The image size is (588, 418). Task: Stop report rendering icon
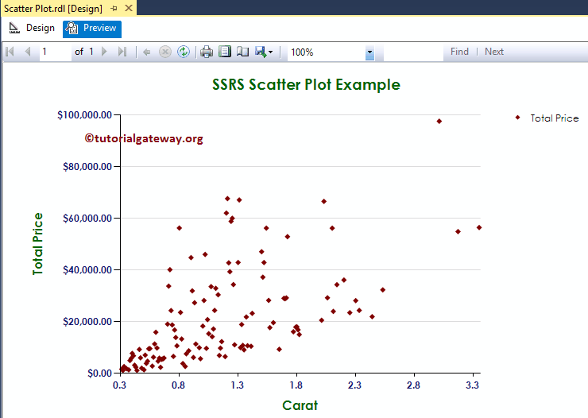(165, 52)
